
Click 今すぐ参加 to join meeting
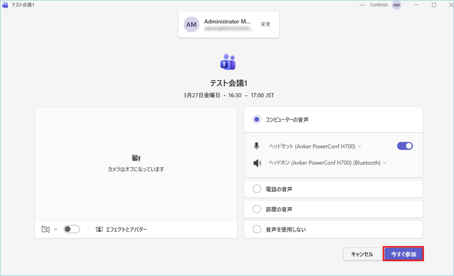[x=403, y=254]
